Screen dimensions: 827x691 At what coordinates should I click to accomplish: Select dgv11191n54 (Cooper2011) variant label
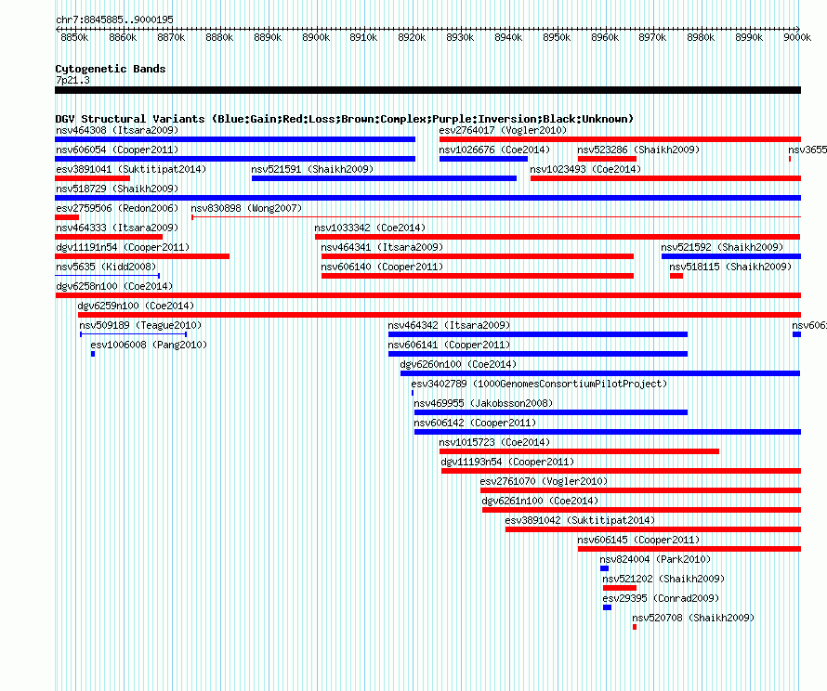click(123, 247)
